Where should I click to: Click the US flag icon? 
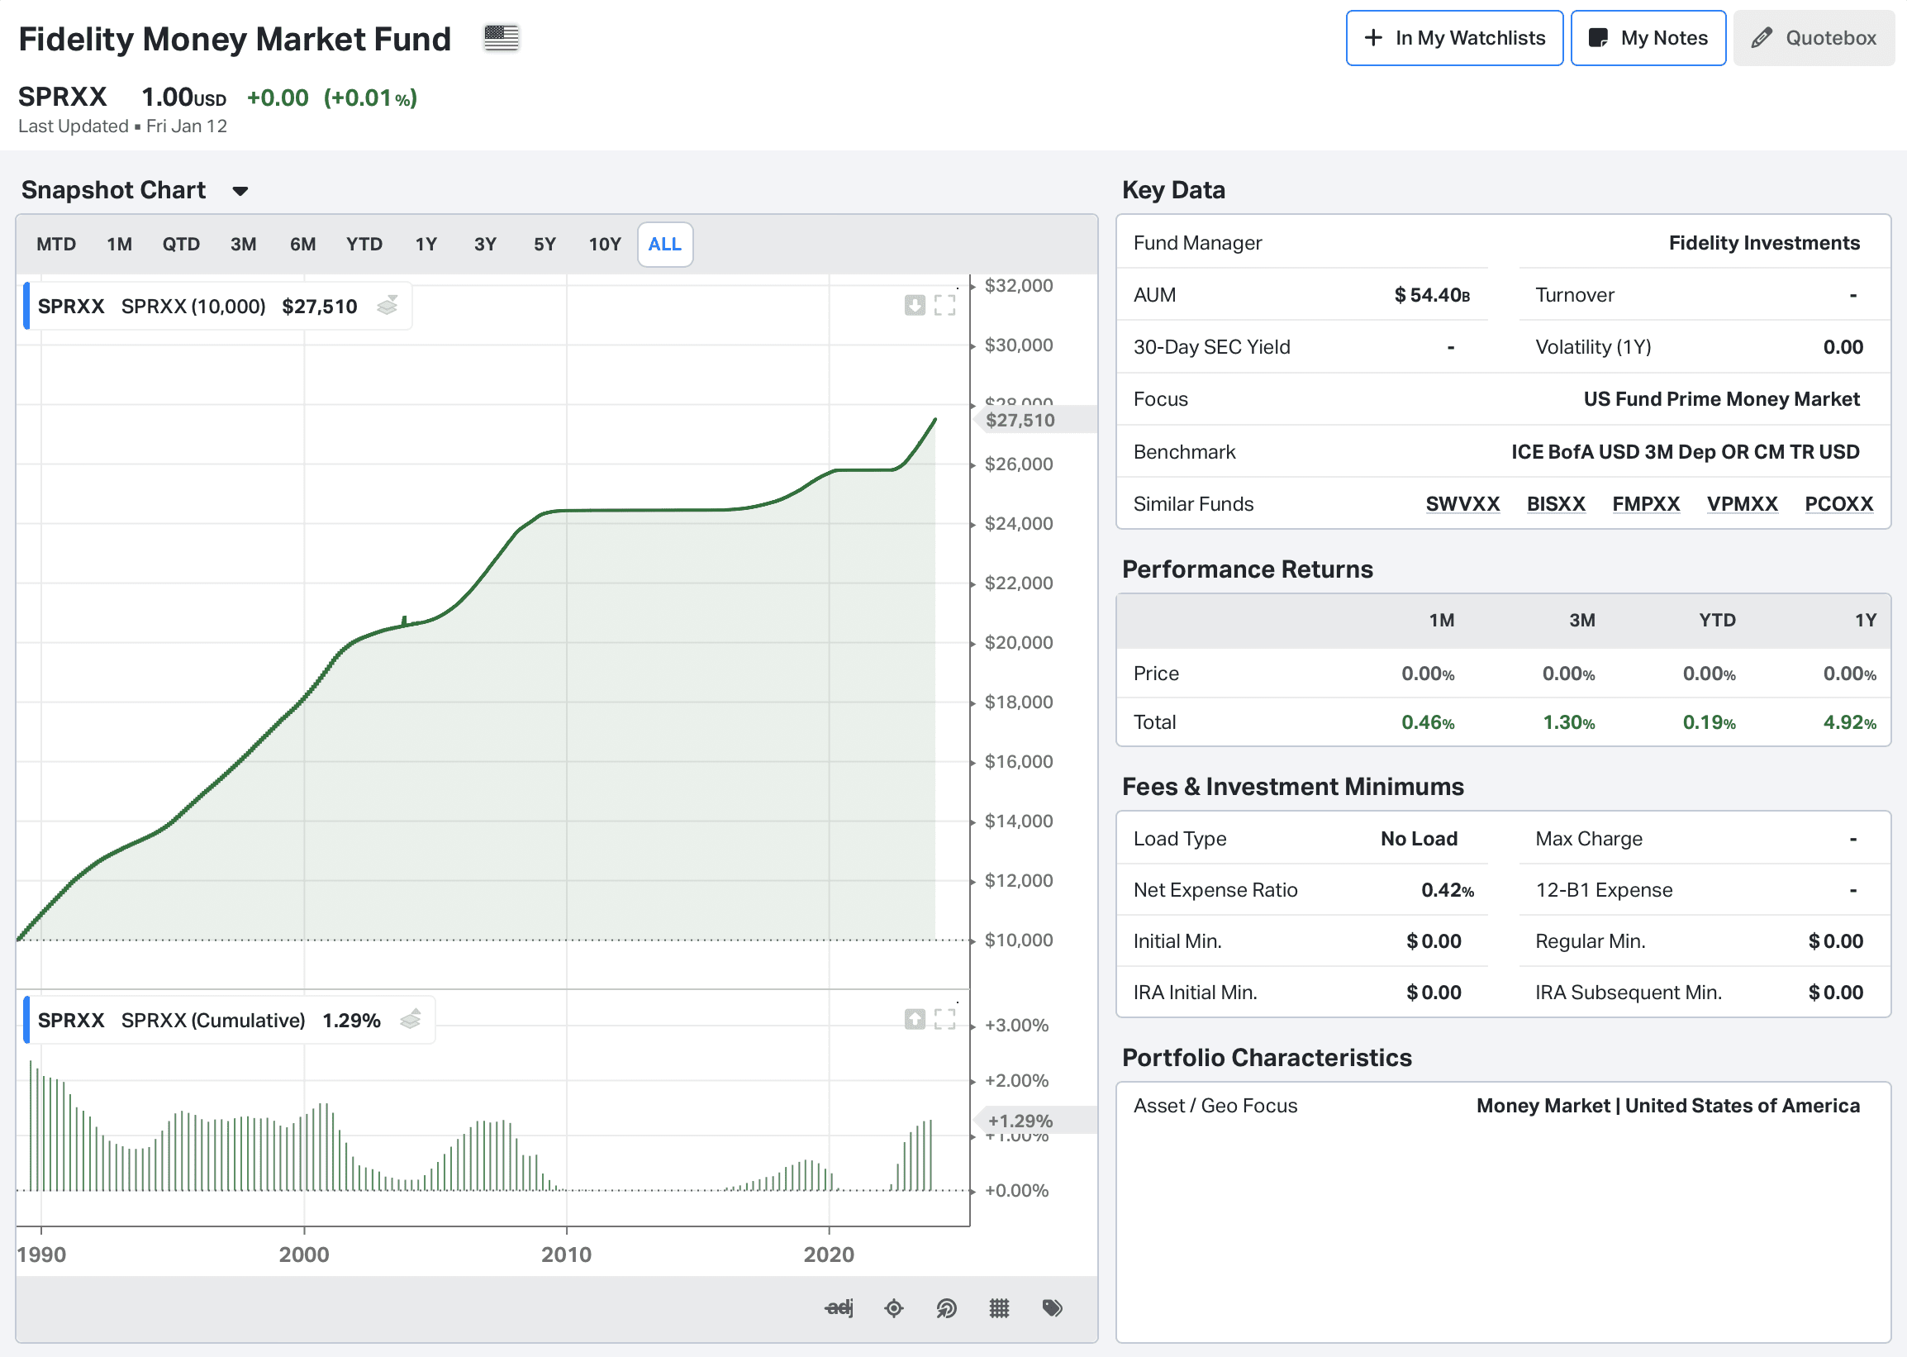(x=502, y=37)
